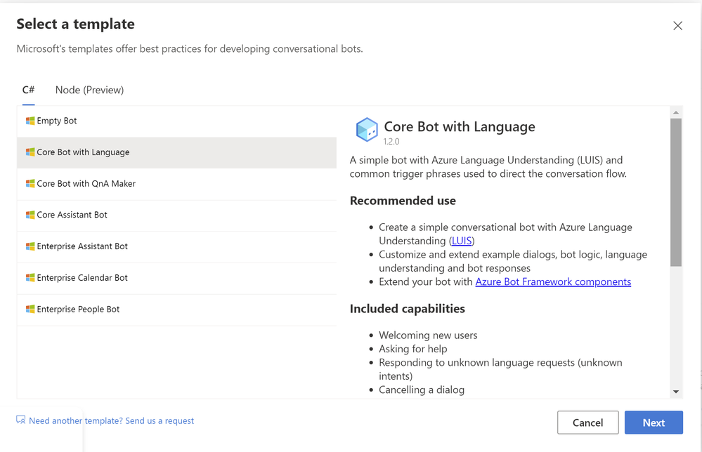Click the Enterprise Calendar Bot icon
The width and height of the screenshot is (702, 452).
(30, 278)
